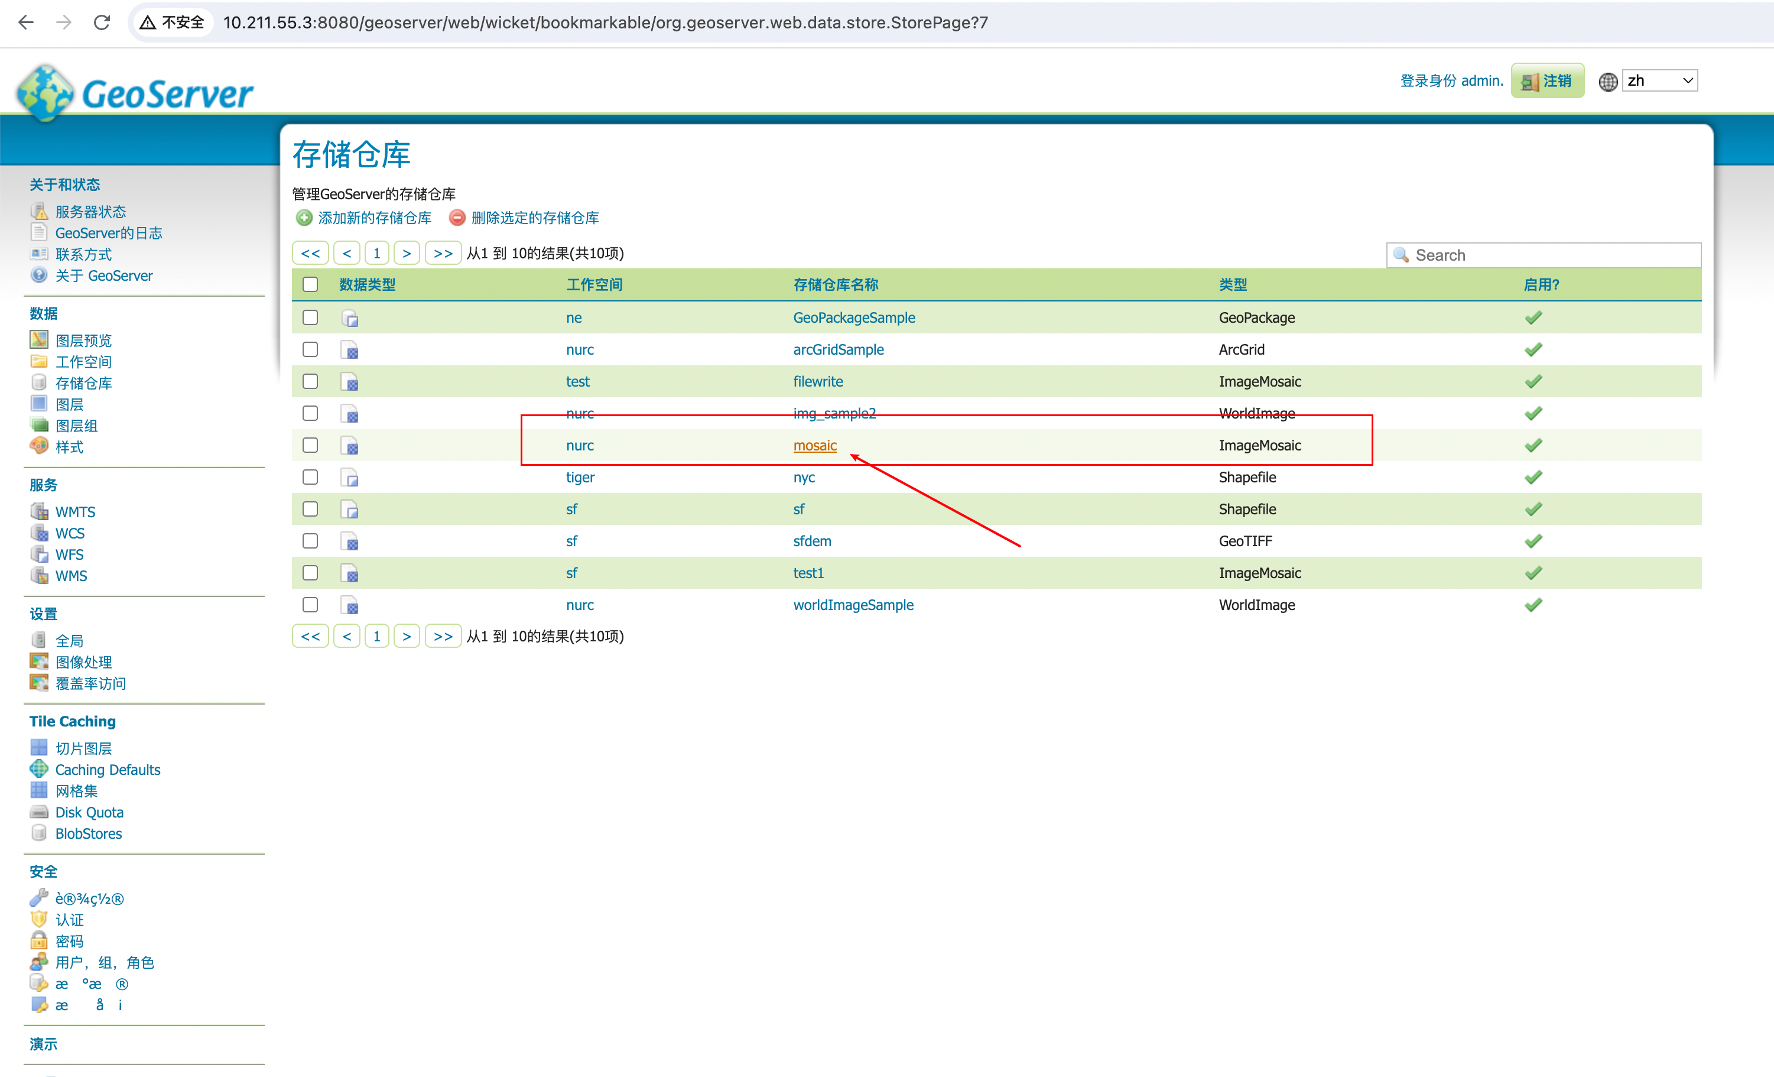Click the Disk Quota sidebar icon
The width and height of the screenshot is (1774, 1077).
(39, 812)
